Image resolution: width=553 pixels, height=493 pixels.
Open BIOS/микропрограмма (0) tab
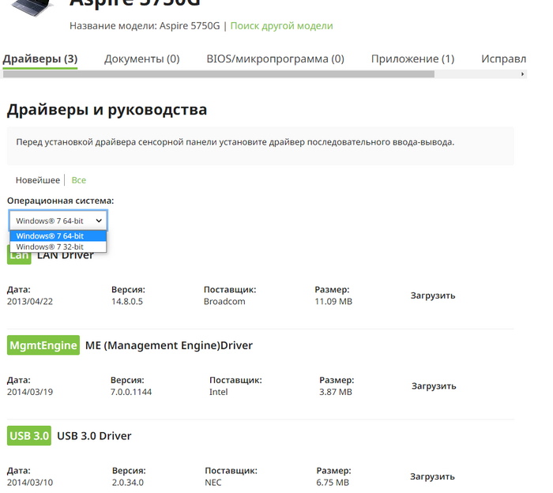tap(275, 59)
